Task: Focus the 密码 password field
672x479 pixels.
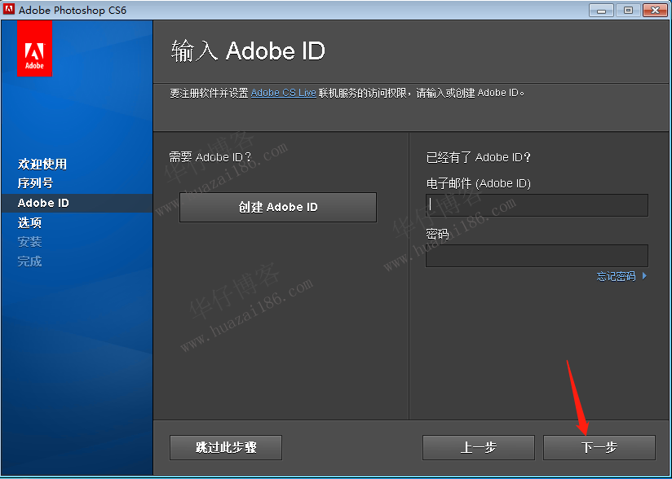Action: click(x=537, y=256)
